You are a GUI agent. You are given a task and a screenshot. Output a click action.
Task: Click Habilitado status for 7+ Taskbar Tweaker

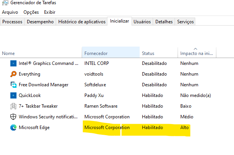152,106
